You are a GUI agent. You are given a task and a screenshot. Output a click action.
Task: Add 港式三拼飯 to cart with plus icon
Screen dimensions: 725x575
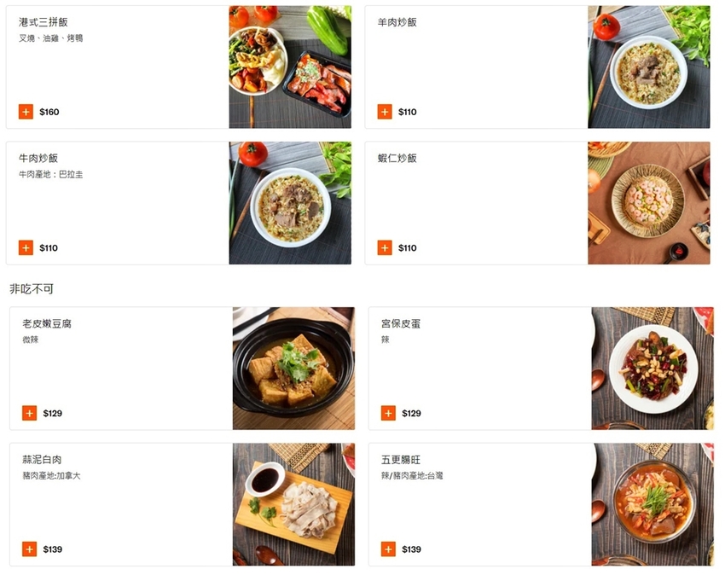[x=26, y=112]
